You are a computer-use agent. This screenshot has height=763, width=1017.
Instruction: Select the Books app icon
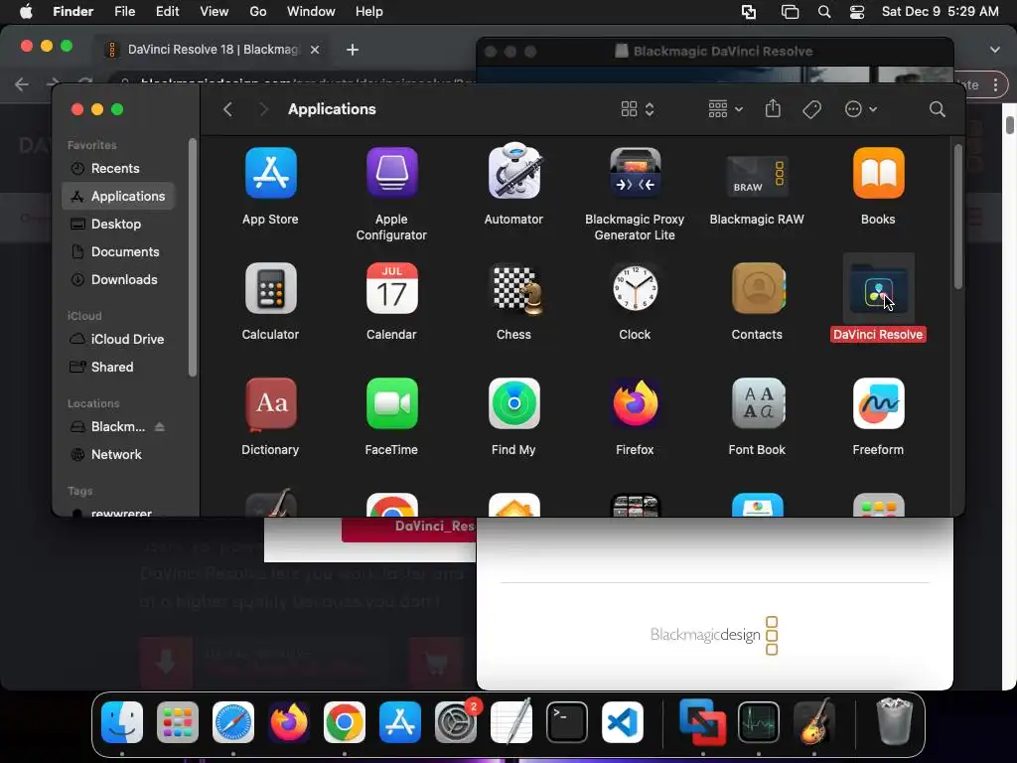(878, 173)
